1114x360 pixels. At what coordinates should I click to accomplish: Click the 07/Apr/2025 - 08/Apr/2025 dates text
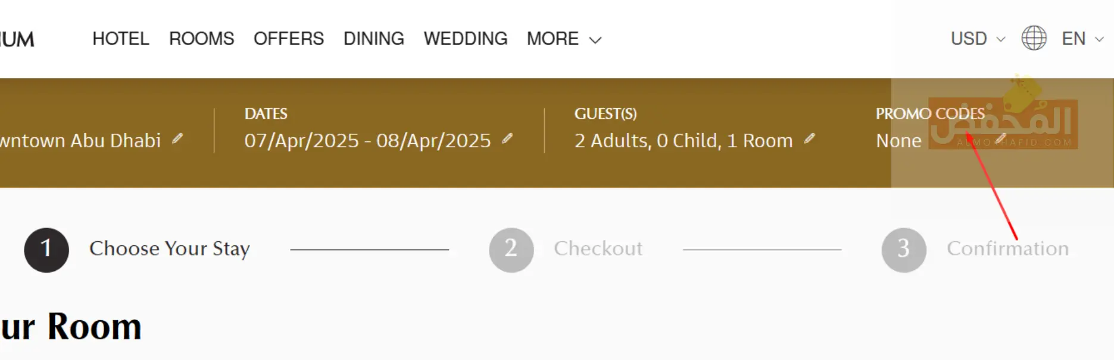coord(367,141)
